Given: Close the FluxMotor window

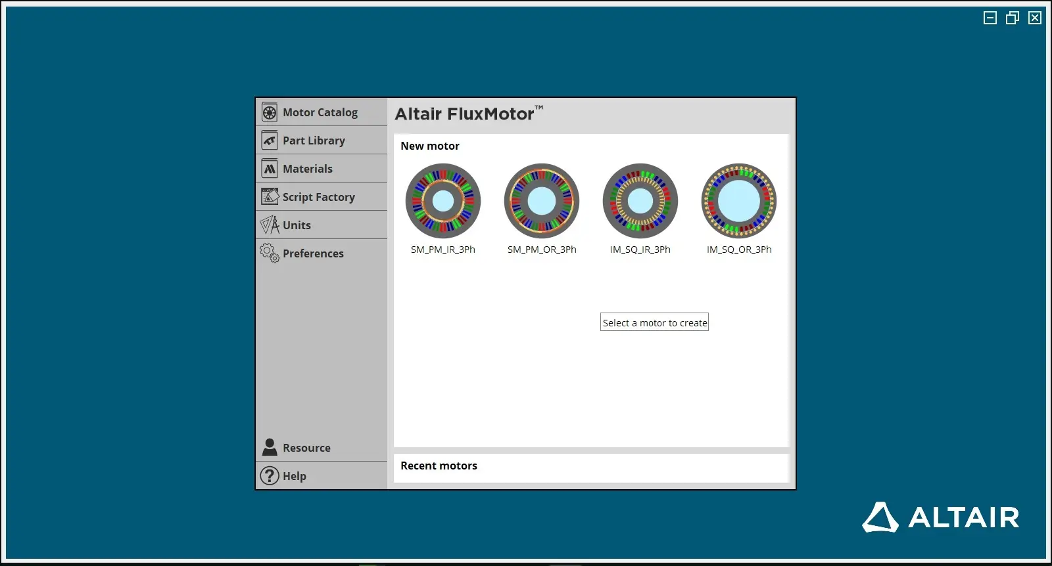Looking at the screenshot, I should pyautogui.click(x=1035, y=18).
